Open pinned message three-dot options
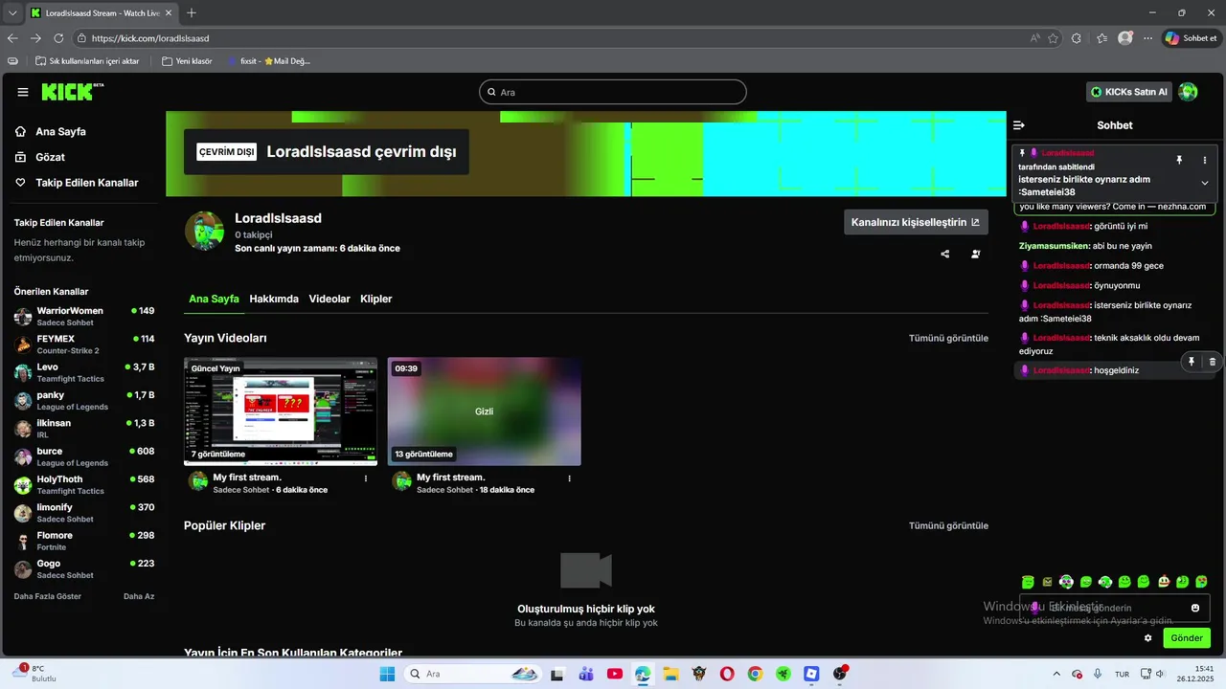The image size is (1226, 689). coord(1205,160)
